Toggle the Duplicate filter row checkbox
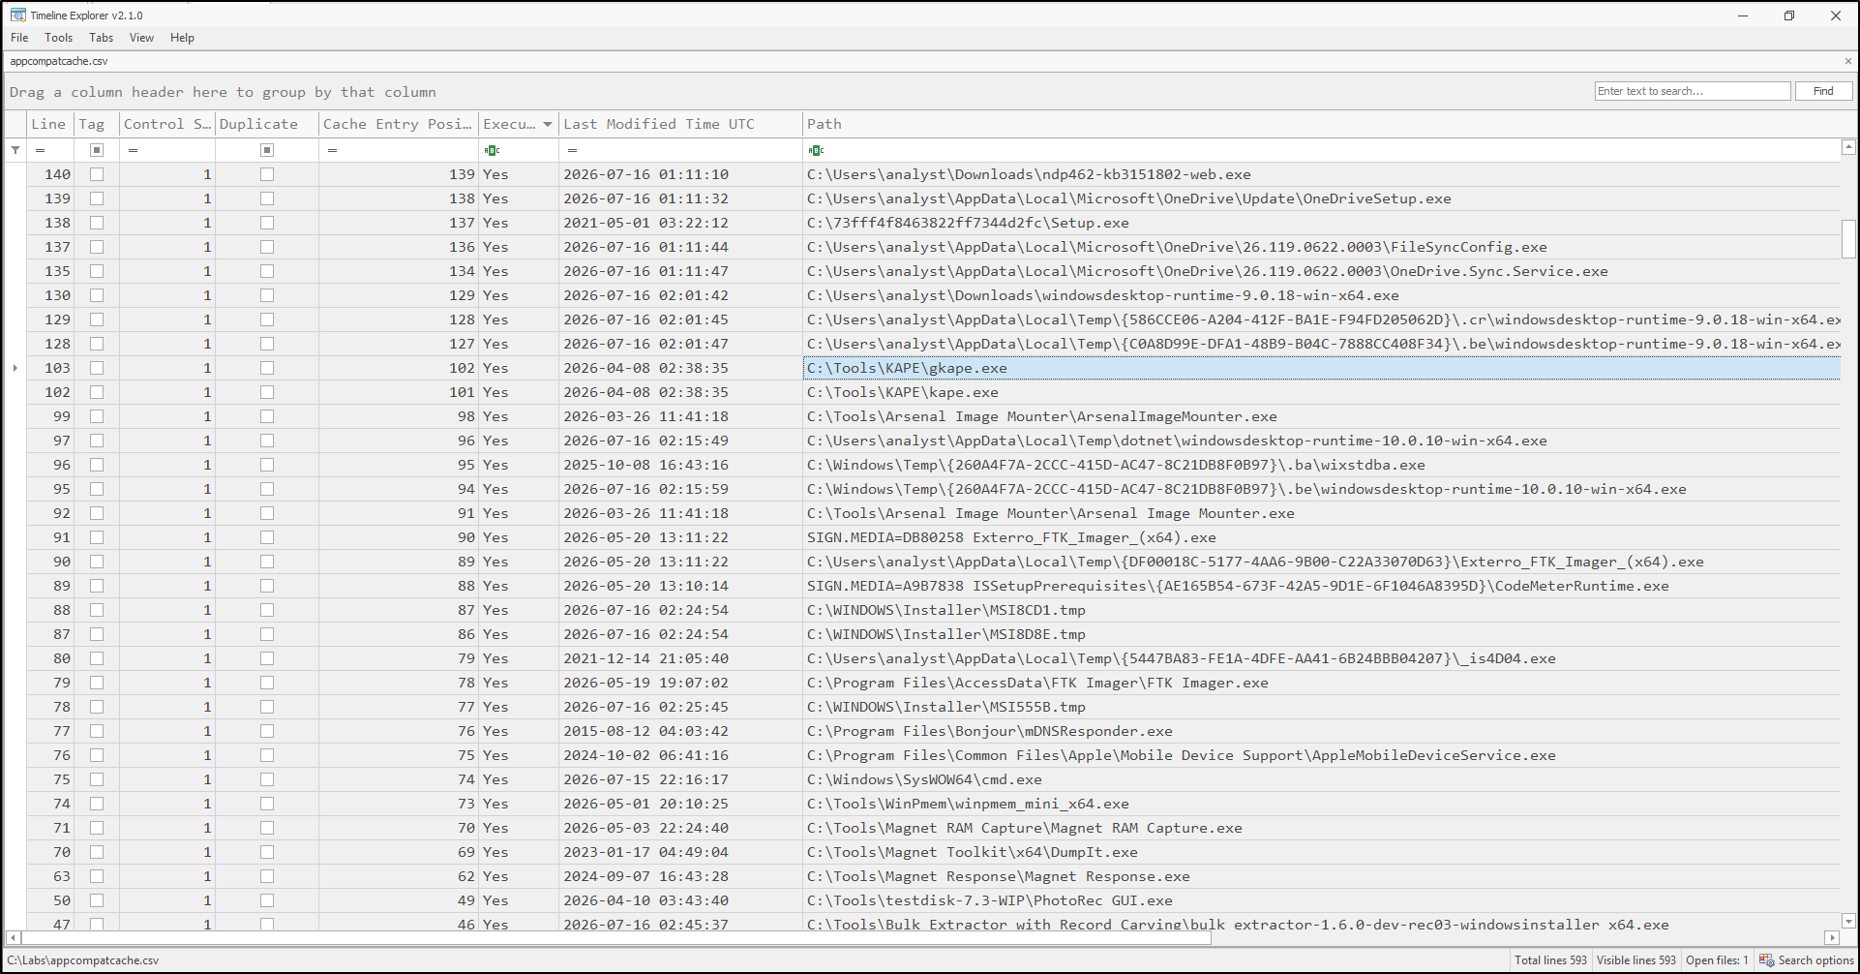Image resolution: width=1860 pixels, height=974 pixels. point(267,150)
